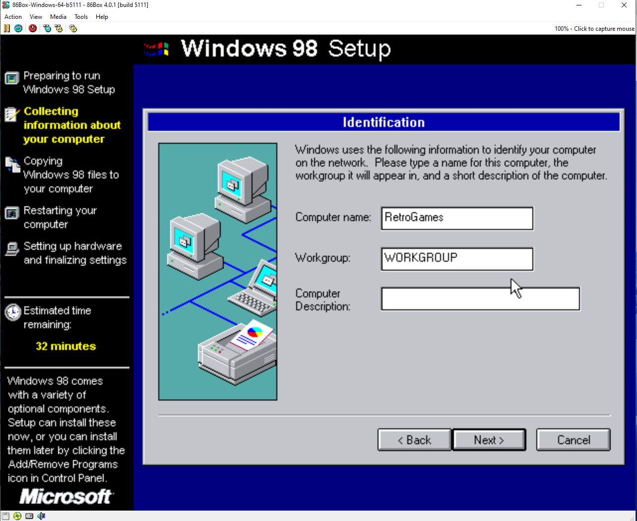Click Next to continue Windows 98 Setup
Image resolution: width=637 pixels, height=521 pixels.
coord(489,440)
